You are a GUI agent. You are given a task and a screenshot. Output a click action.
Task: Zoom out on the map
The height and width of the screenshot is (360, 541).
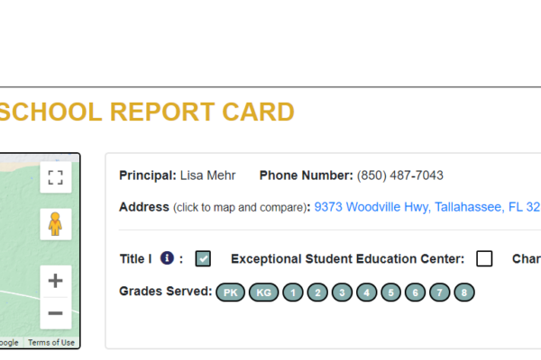click(56, 313)
